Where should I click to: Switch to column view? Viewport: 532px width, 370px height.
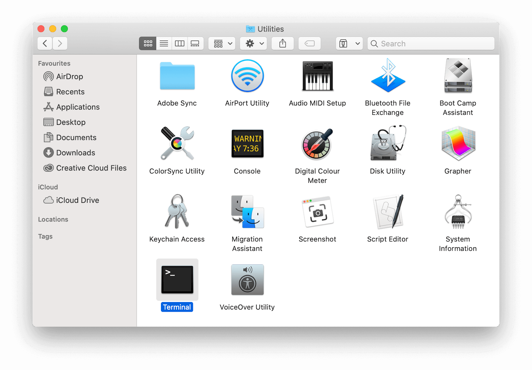click(180, 43)
